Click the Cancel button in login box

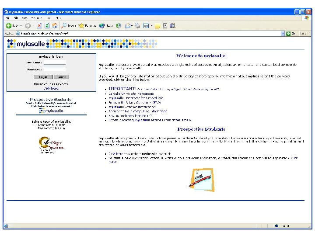(61, 77)
